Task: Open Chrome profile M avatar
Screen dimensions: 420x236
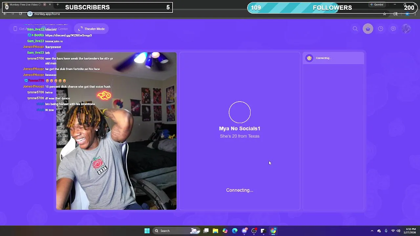Action: point(407,14)
